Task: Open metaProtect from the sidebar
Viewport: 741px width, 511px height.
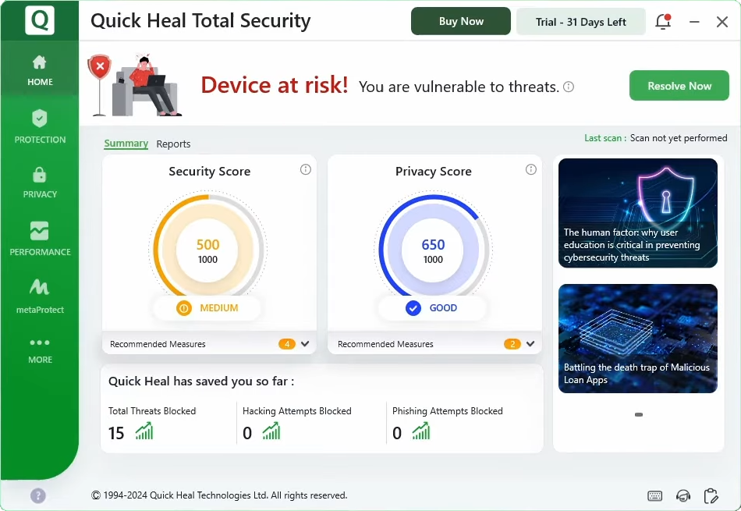Action: tap(40, 296)
